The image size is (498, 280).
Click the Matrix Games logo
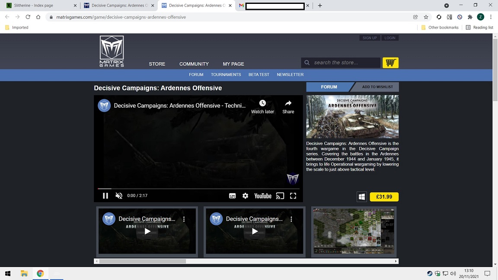[x=112, y=51]
